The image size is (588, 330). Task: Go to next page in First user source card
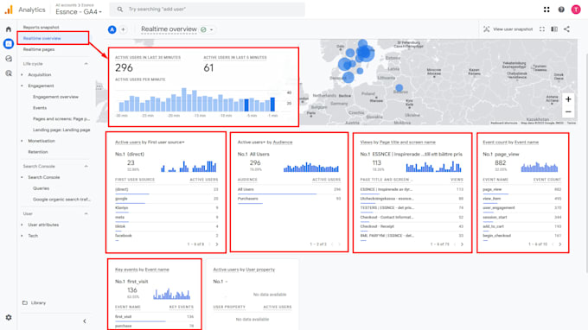coord(217,244)
